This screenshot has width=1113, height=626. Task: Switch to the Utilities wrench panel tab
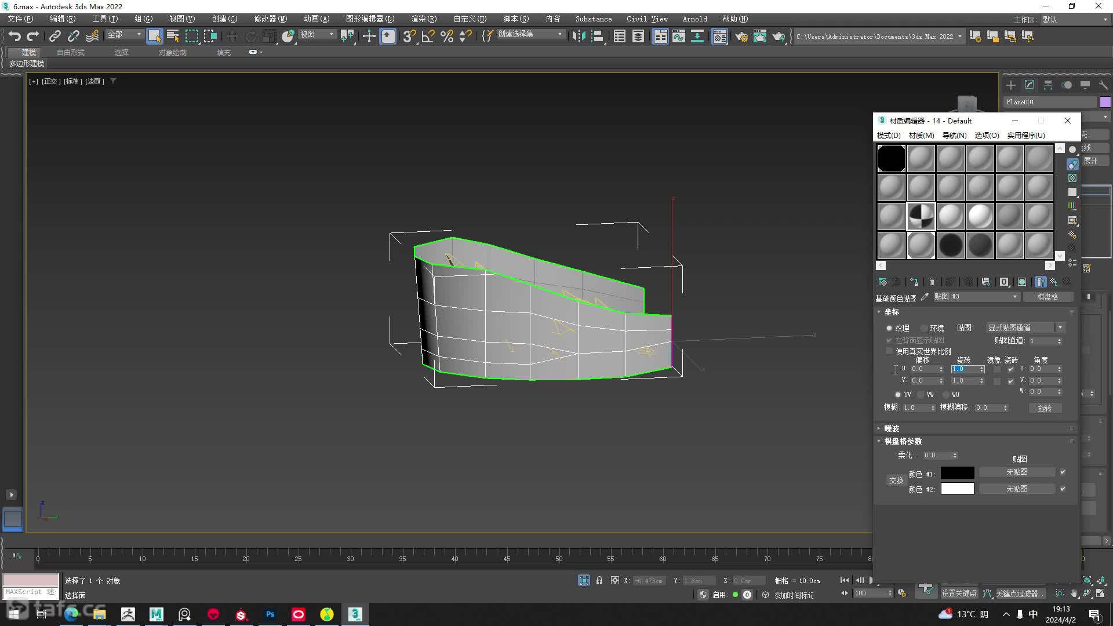[x=1103, y=85]
